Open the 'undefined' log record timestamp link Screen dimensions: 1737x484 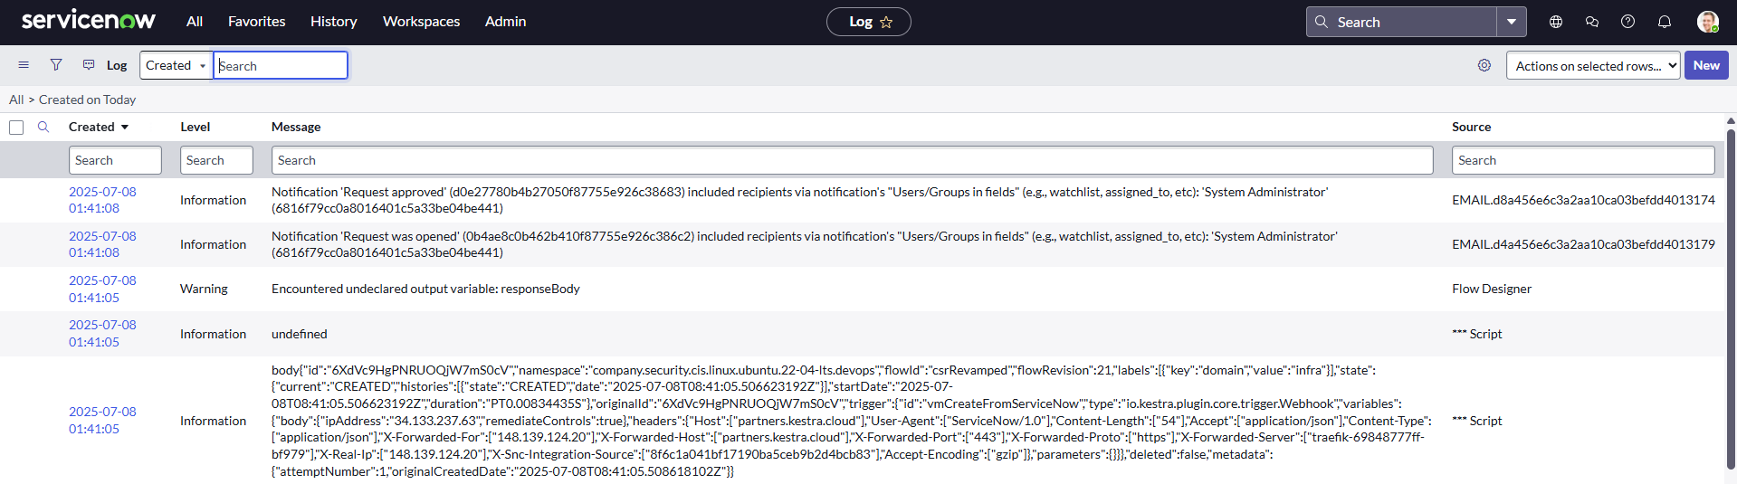(102, 333)
